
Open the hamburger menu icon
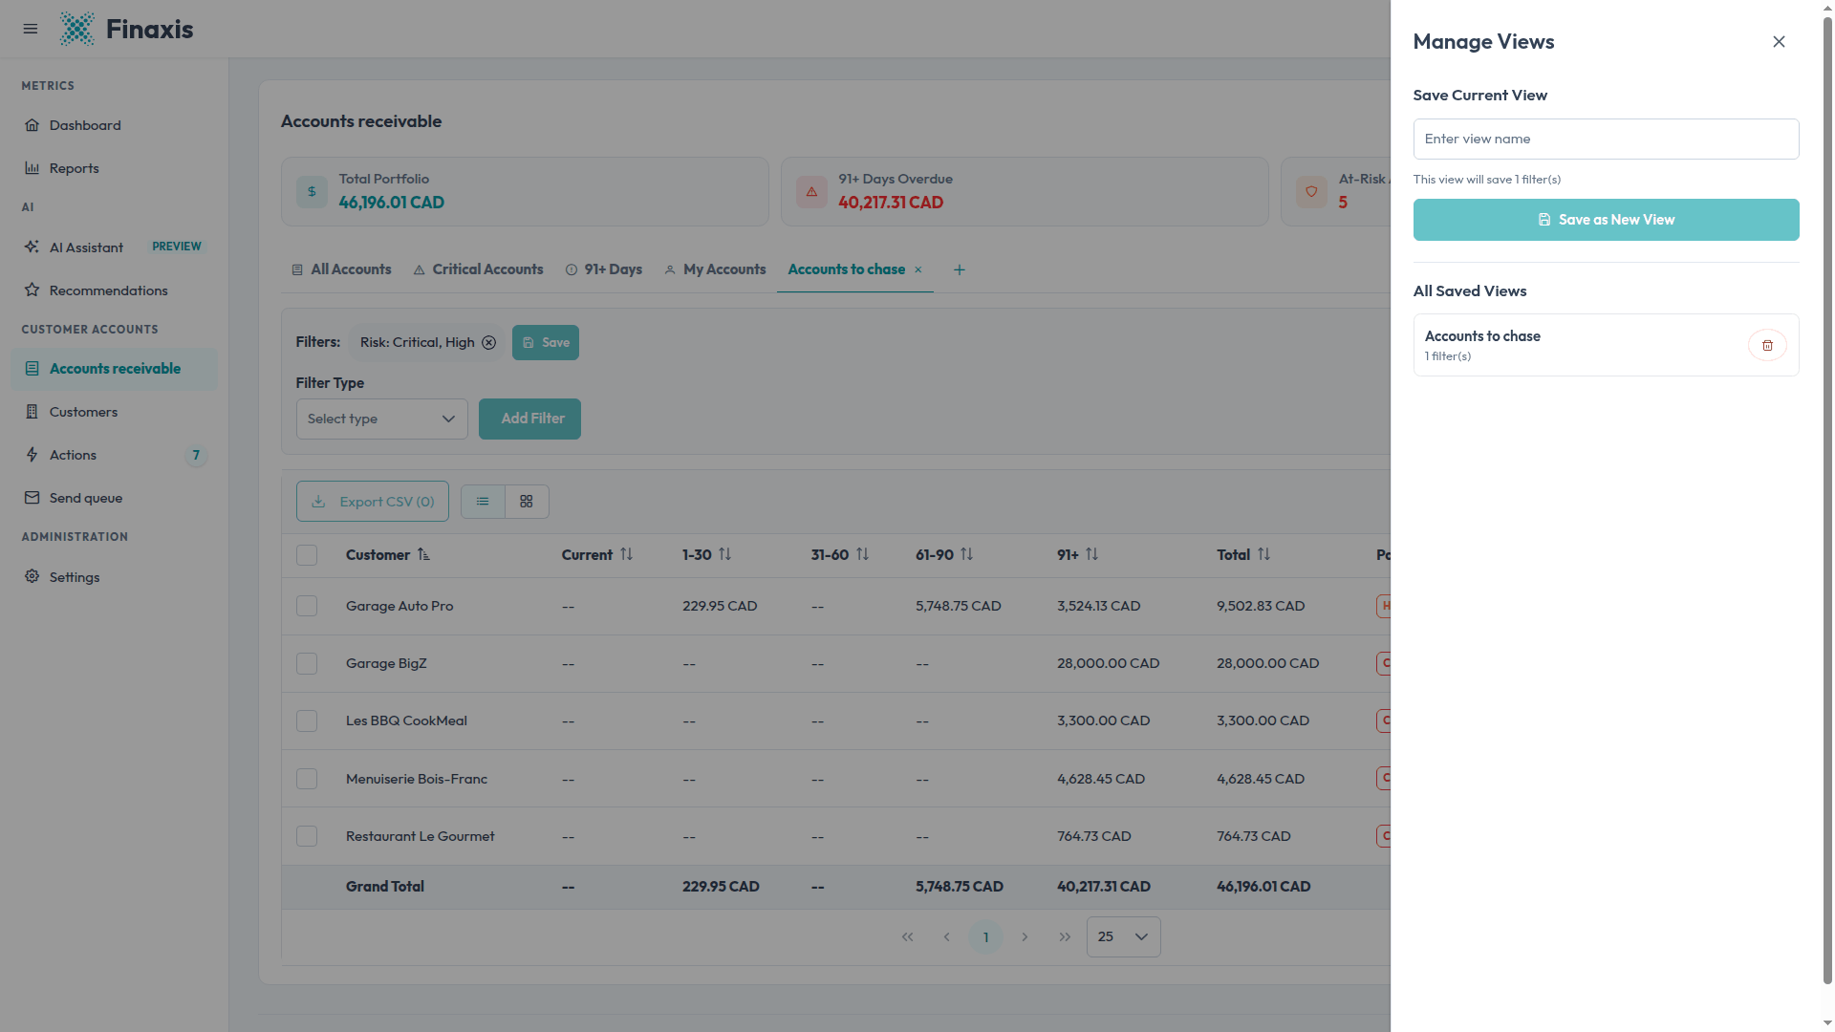[x=31, y=29]
